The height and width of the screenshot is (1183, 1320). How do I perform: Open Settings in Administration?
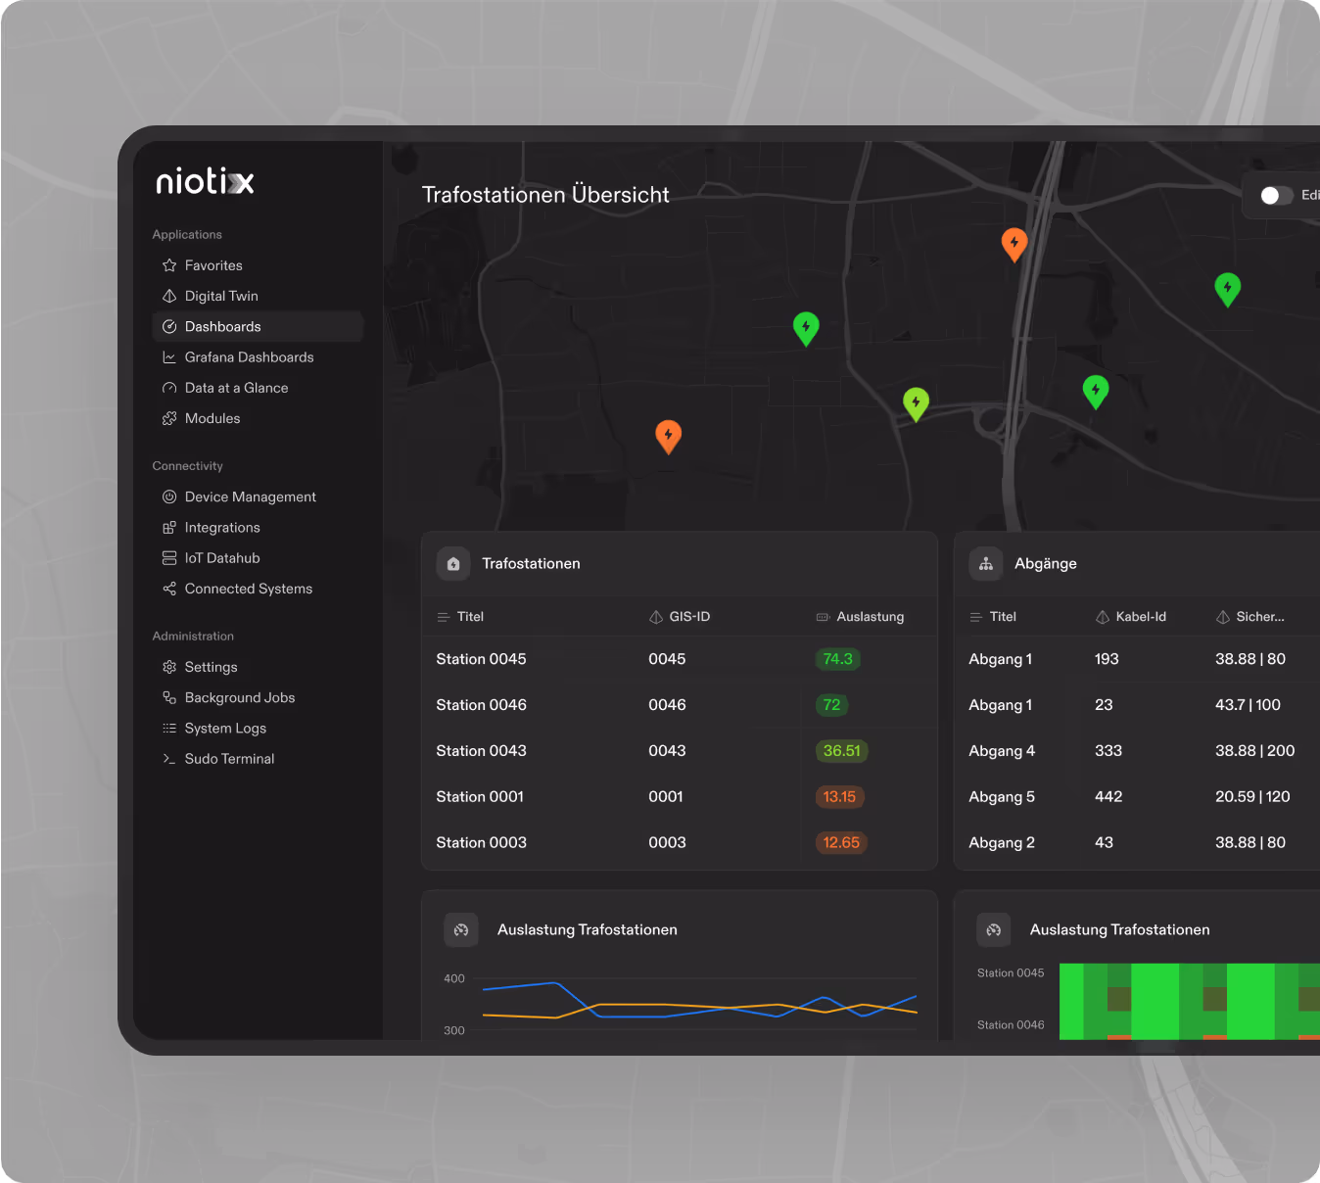pos(211,667)
